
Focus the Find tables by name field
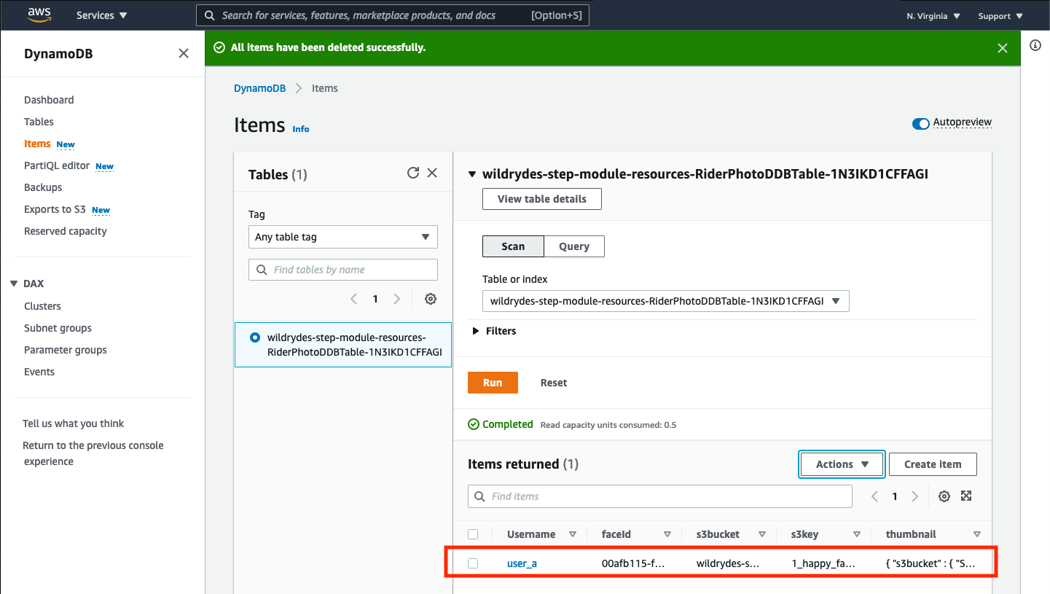point(342,270)
